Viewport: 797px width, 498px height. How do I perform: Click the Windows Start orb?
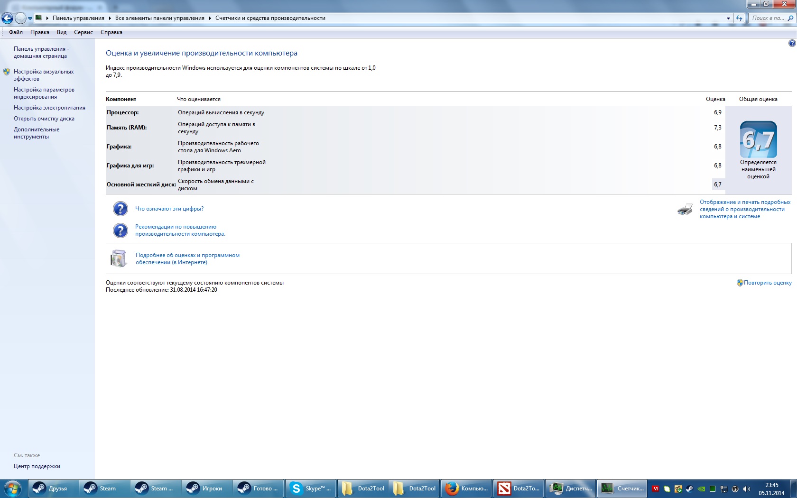[13, 489]
